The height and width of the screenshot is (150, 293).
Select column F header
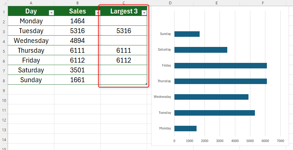pos(263,3)
